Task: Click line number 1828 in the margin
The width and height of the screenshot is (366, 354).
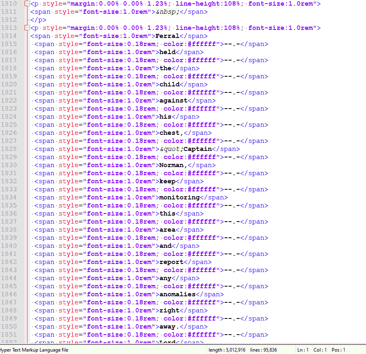Action: 9,149
